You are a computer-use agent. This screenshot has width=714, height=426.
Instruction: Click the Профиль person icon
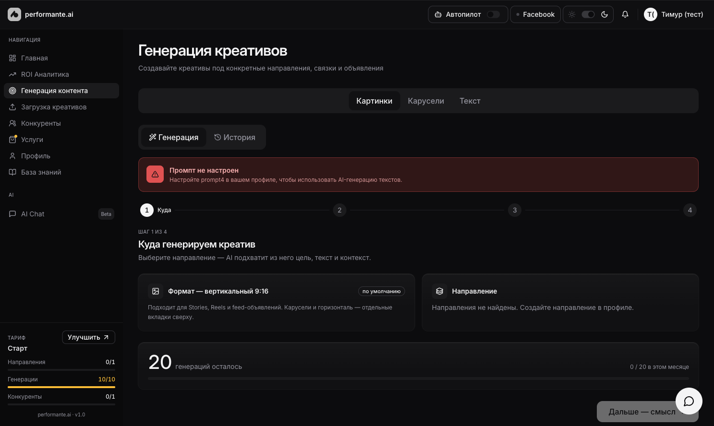pos(12,156)
